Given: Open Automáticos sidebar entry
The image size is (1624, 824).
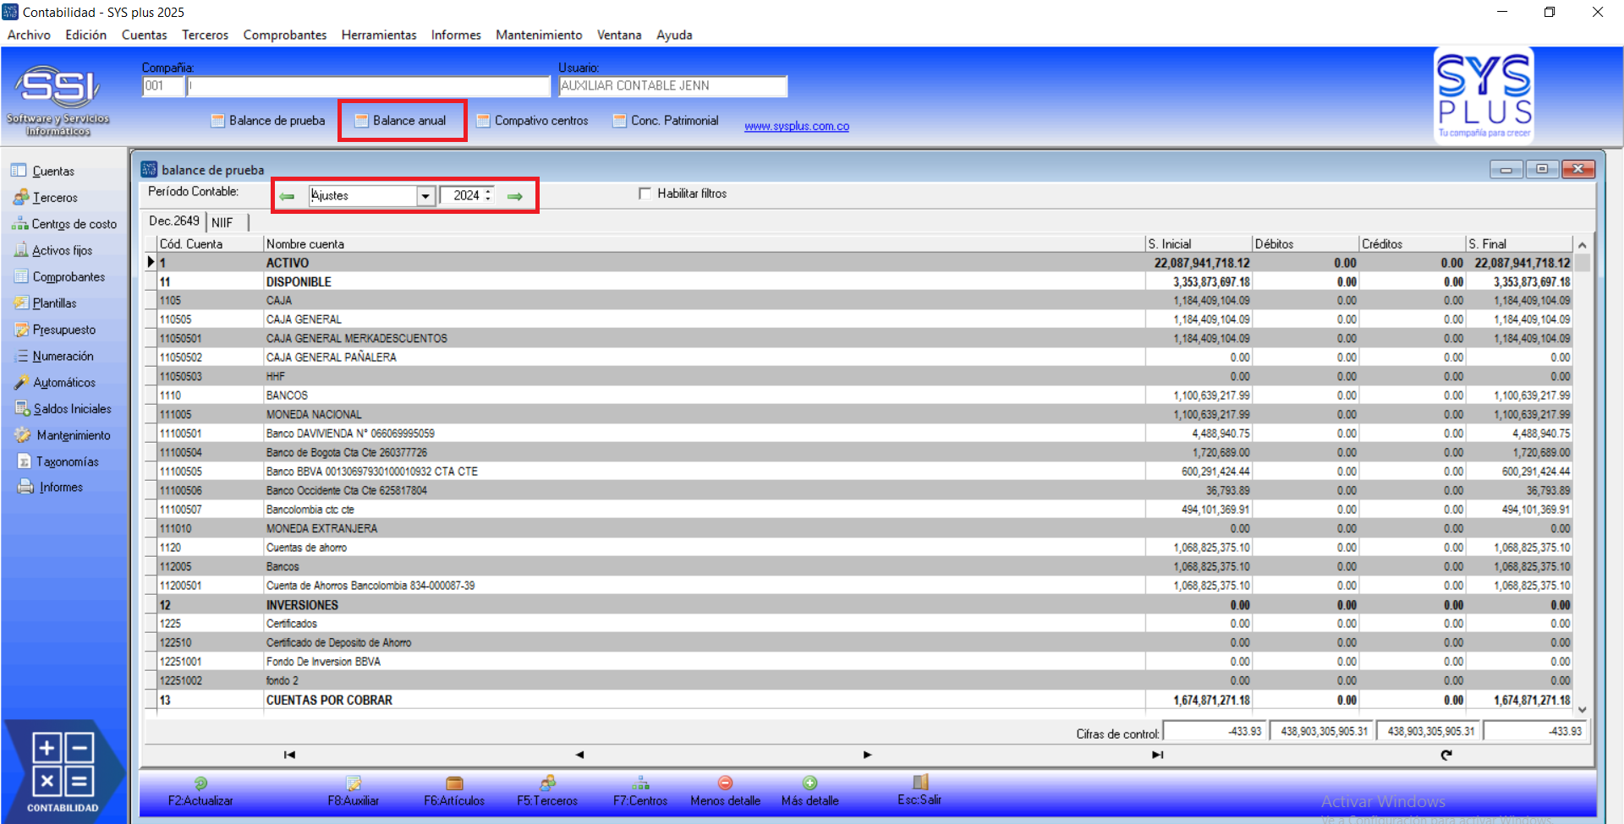Looking at the screenshot, I should (x=55, y=382).
